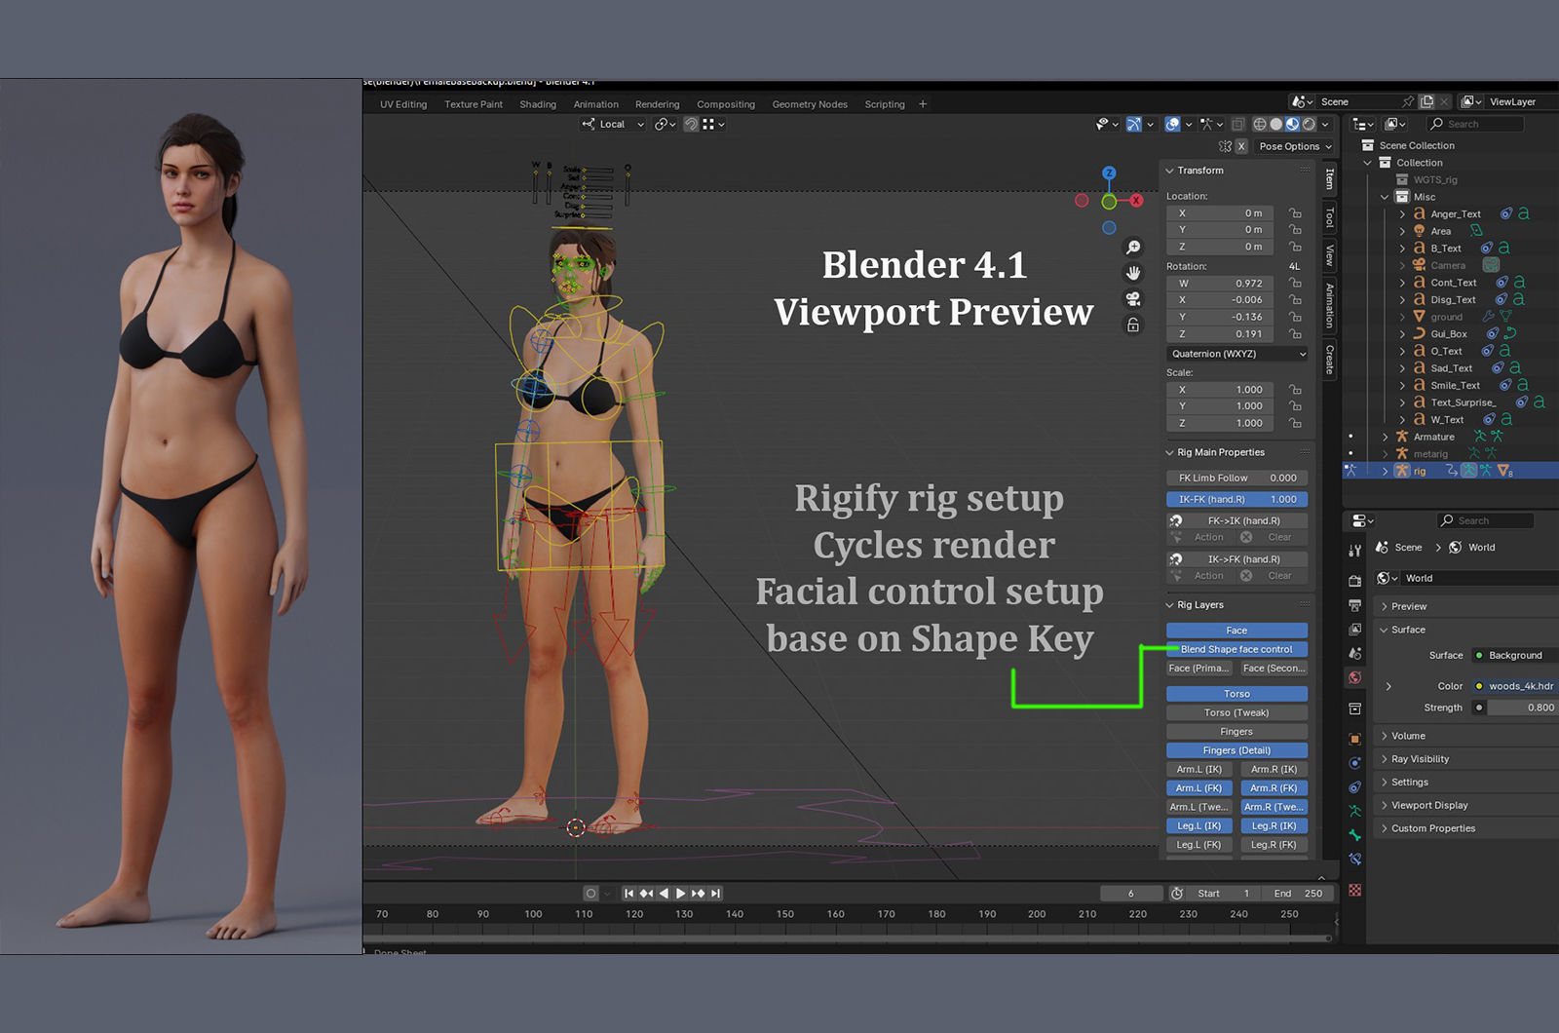Toggle the camera view icon in viewport
The height and width of the screenshot is (1033, 1559).
coord(1133,299)
